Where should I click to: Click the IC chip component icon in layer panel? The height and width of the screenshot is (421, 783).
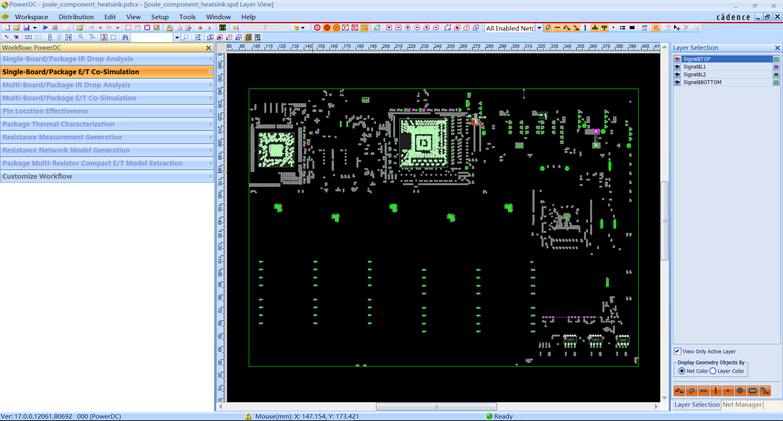point(752,391)
